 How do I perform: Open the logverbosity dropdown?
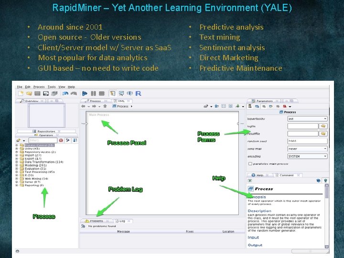coord(307,118)
